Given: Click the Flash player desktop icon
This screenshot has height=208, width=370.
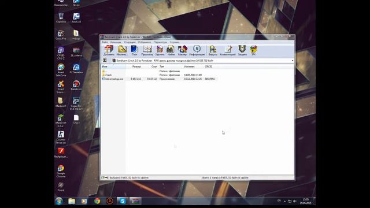Looking at the screenshot, I should pyautogui.click(x=61, y=153).
